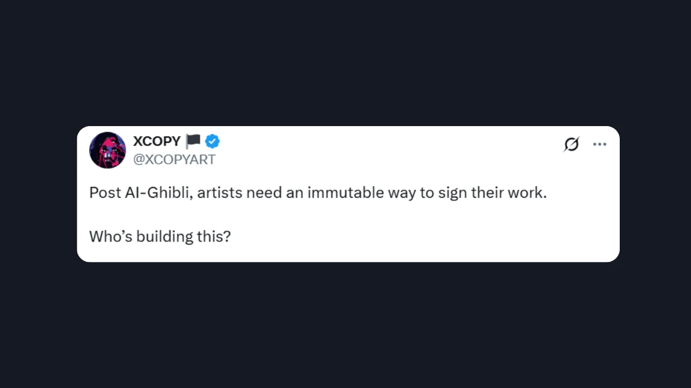Open the three-dot more options menu
The width and height of the screenshot is (691, 388).
[600, 144]
